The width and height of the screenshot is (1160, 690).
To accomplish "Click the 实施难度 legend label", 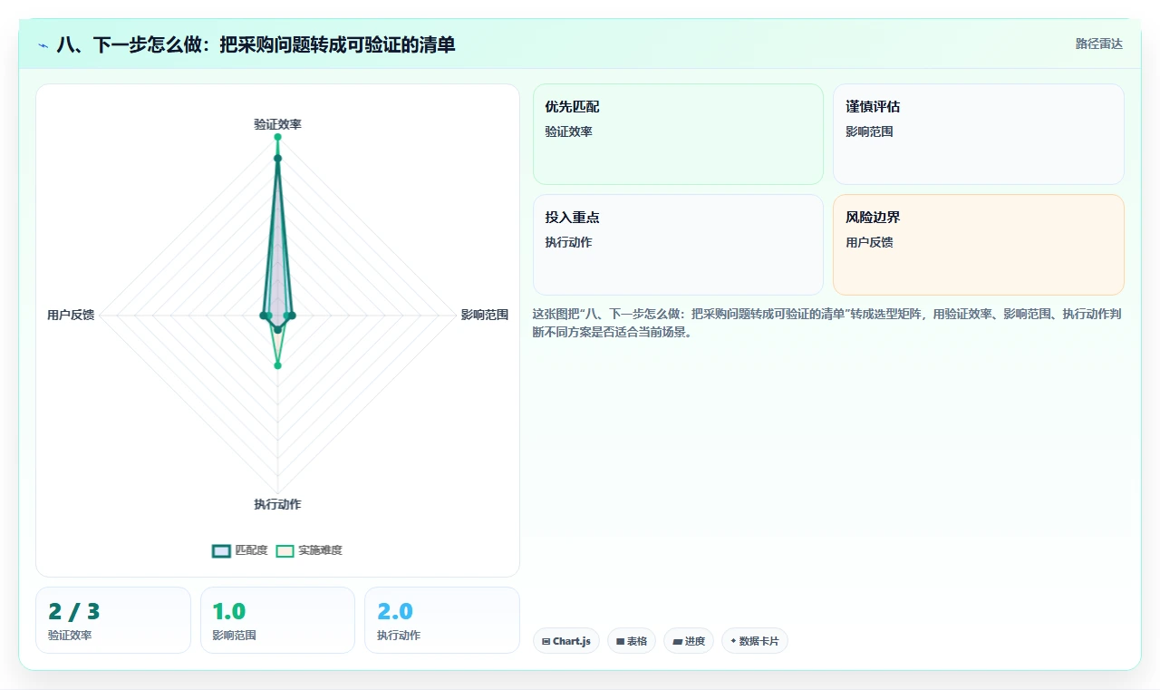I will coord(320,550).
